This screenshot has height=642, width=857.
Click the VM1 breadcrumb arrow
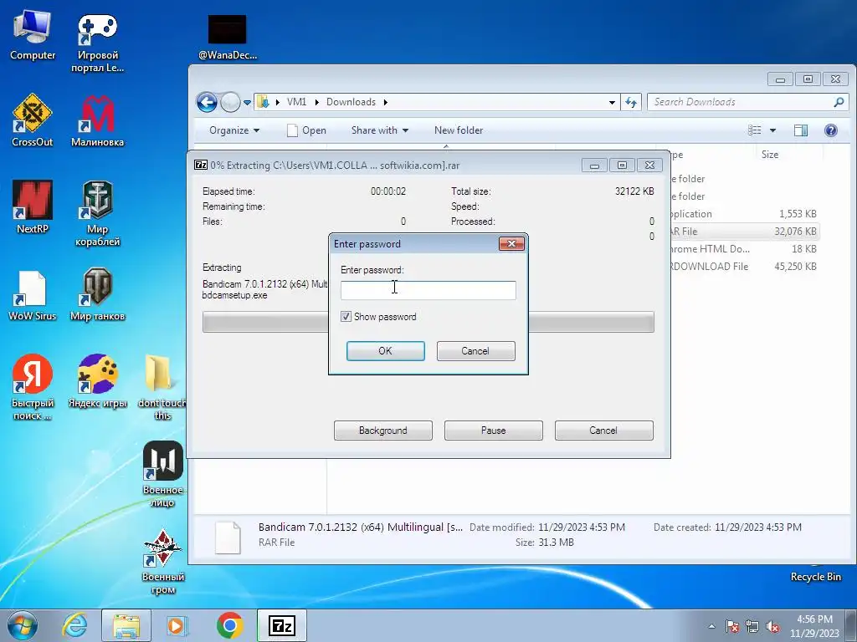pyautogui.click(x=316, y=102)
